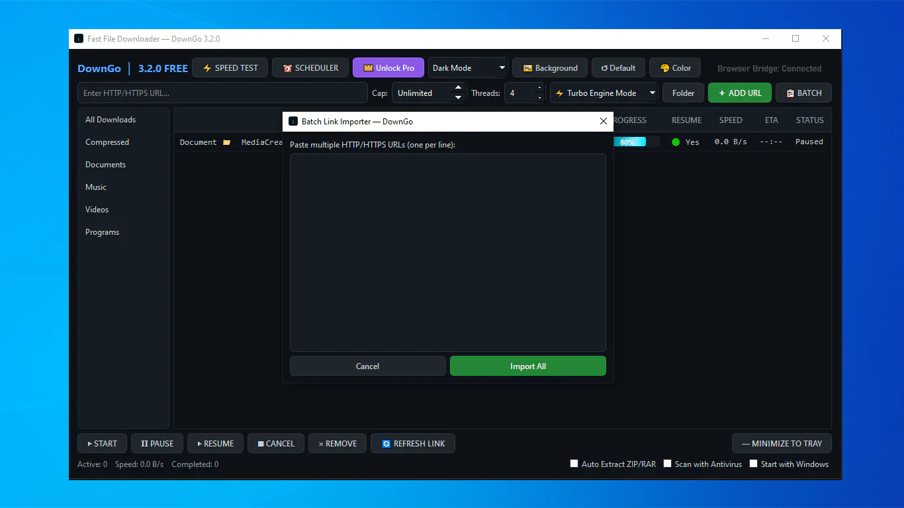Image resolution: width=904 pixels, height=508 pixels.
Task: Close the Batch Link Importer dialog
Action: click(603, 121)
